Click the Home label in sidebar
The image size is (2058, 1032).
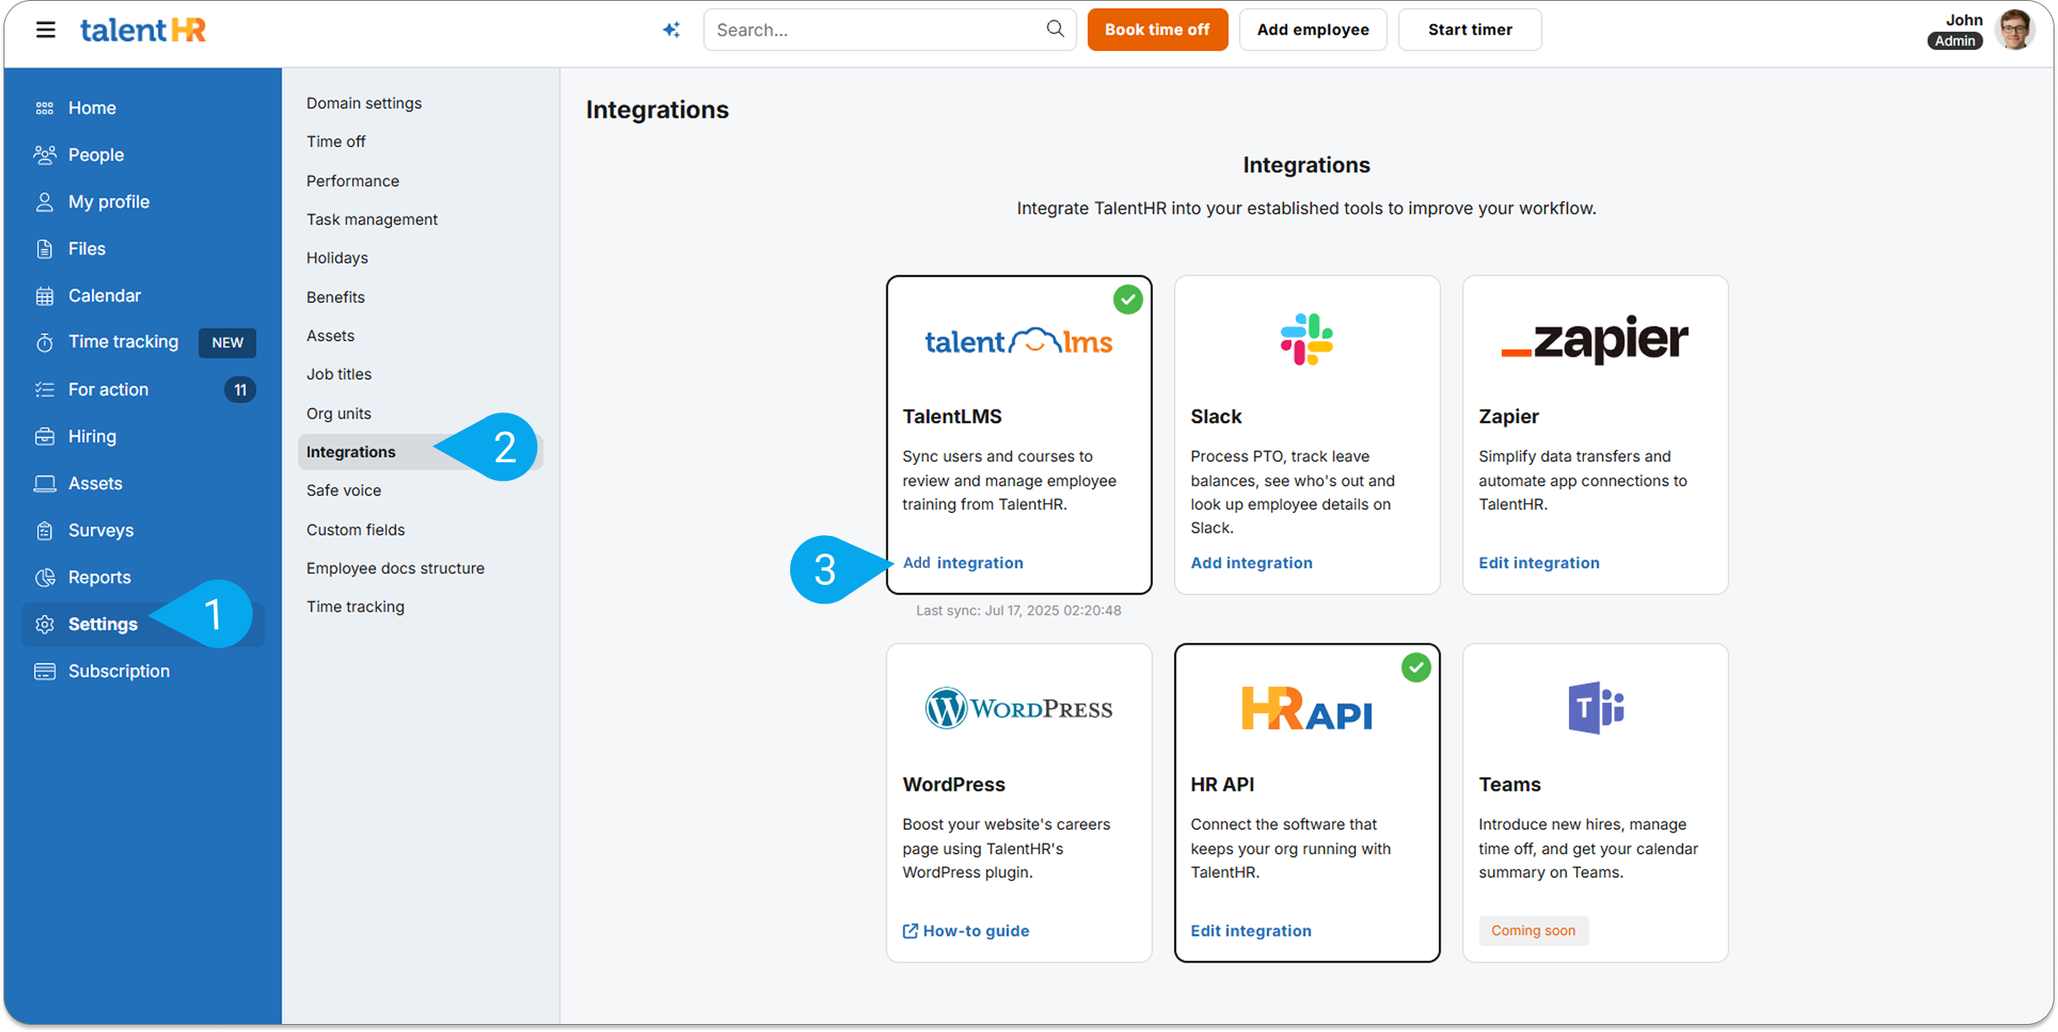pos(93,108)
